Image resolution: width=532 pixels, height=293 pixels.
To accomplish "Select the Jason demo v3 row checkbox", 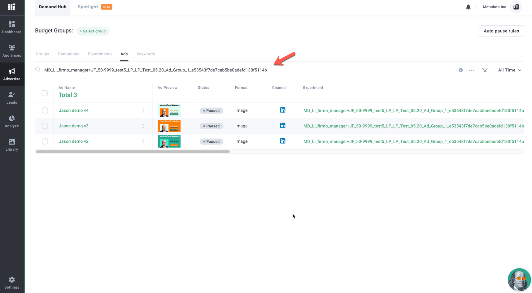I will [45, 126].
